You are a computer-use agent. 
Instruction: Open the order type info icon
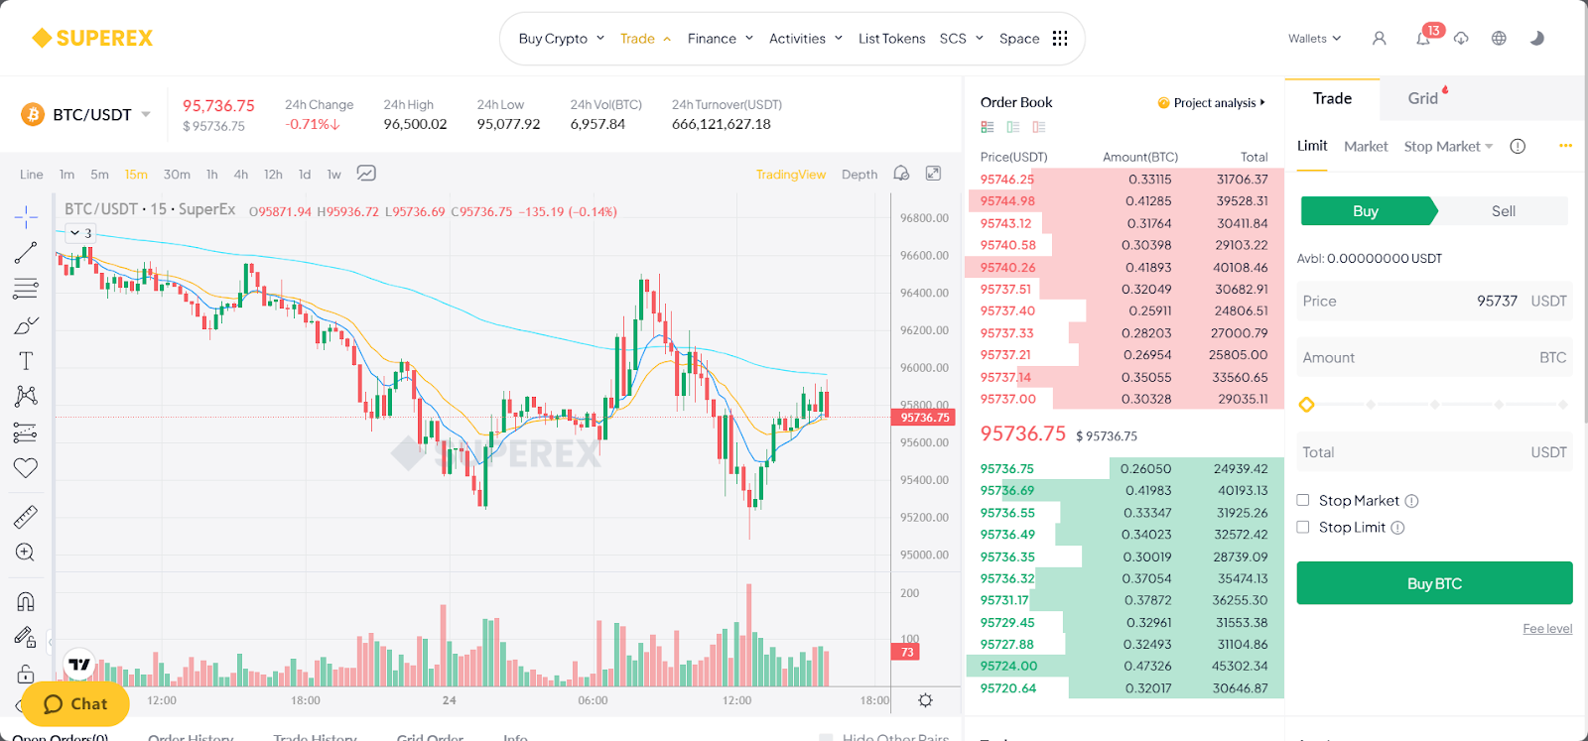point(1518,147)
